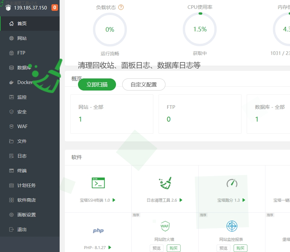290x252 pixels.
Task: Open the FTP sidebar menu item
Action: (30, 53)
